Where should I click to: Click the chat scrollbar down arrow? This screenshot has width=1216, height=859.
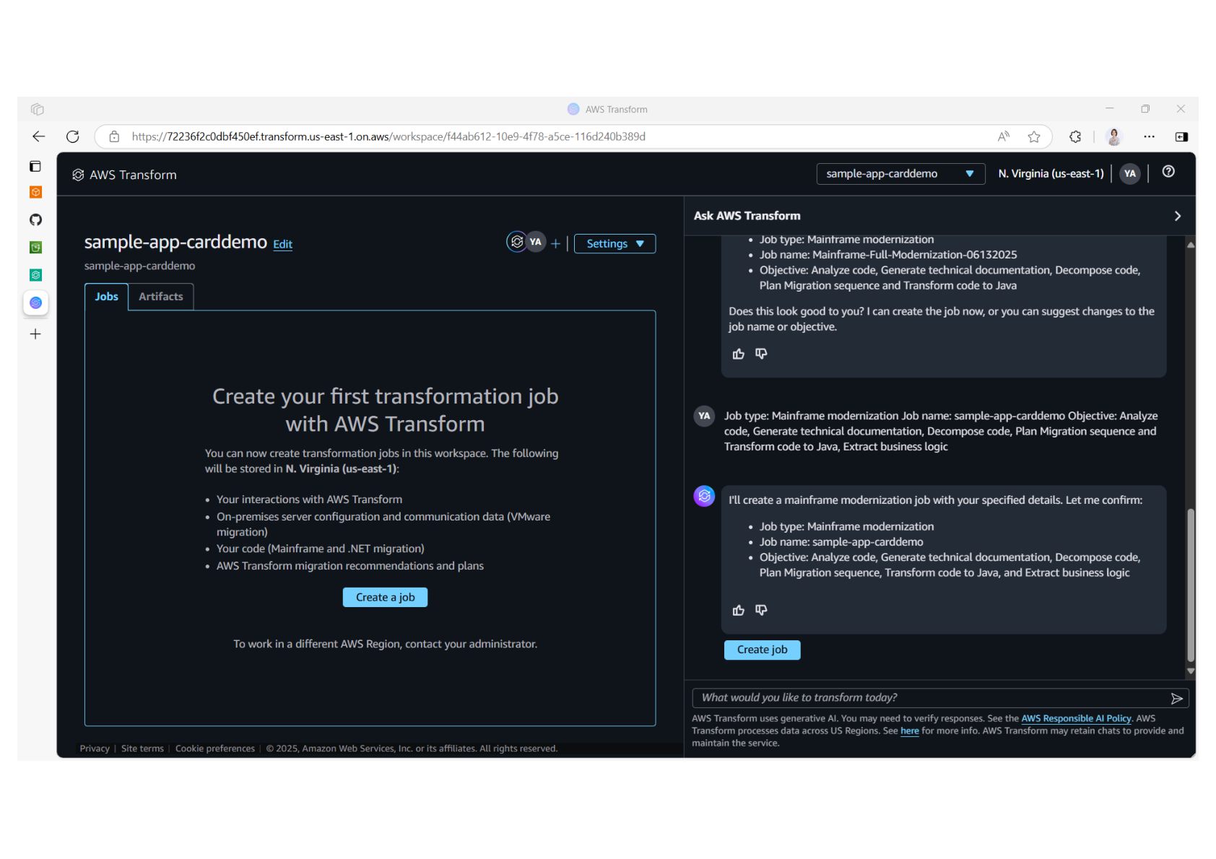point(1191,671)
